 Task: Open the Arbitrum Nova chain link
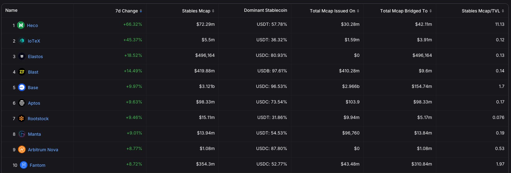click(x=43, y=150)
